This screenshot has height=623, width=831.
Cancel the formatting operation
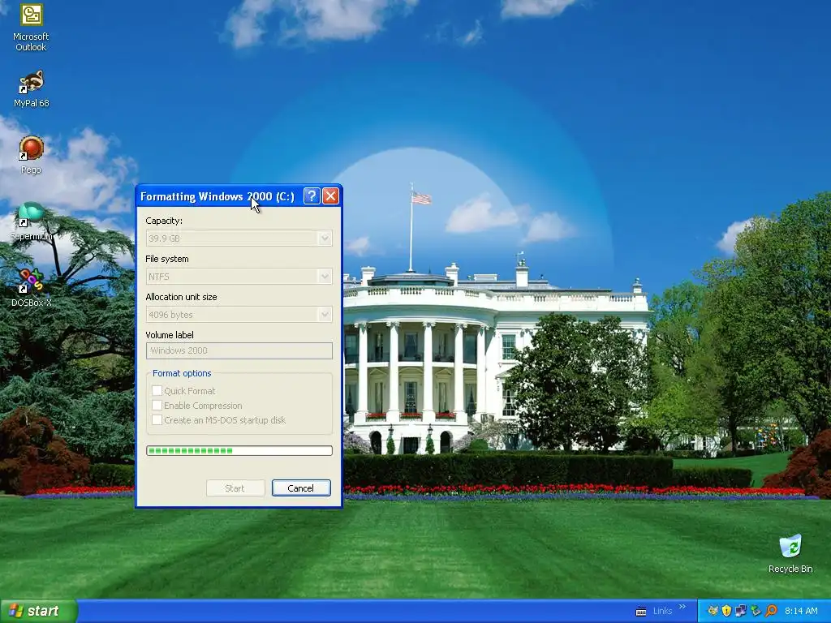pyautogui.click(x=301, y=488)
